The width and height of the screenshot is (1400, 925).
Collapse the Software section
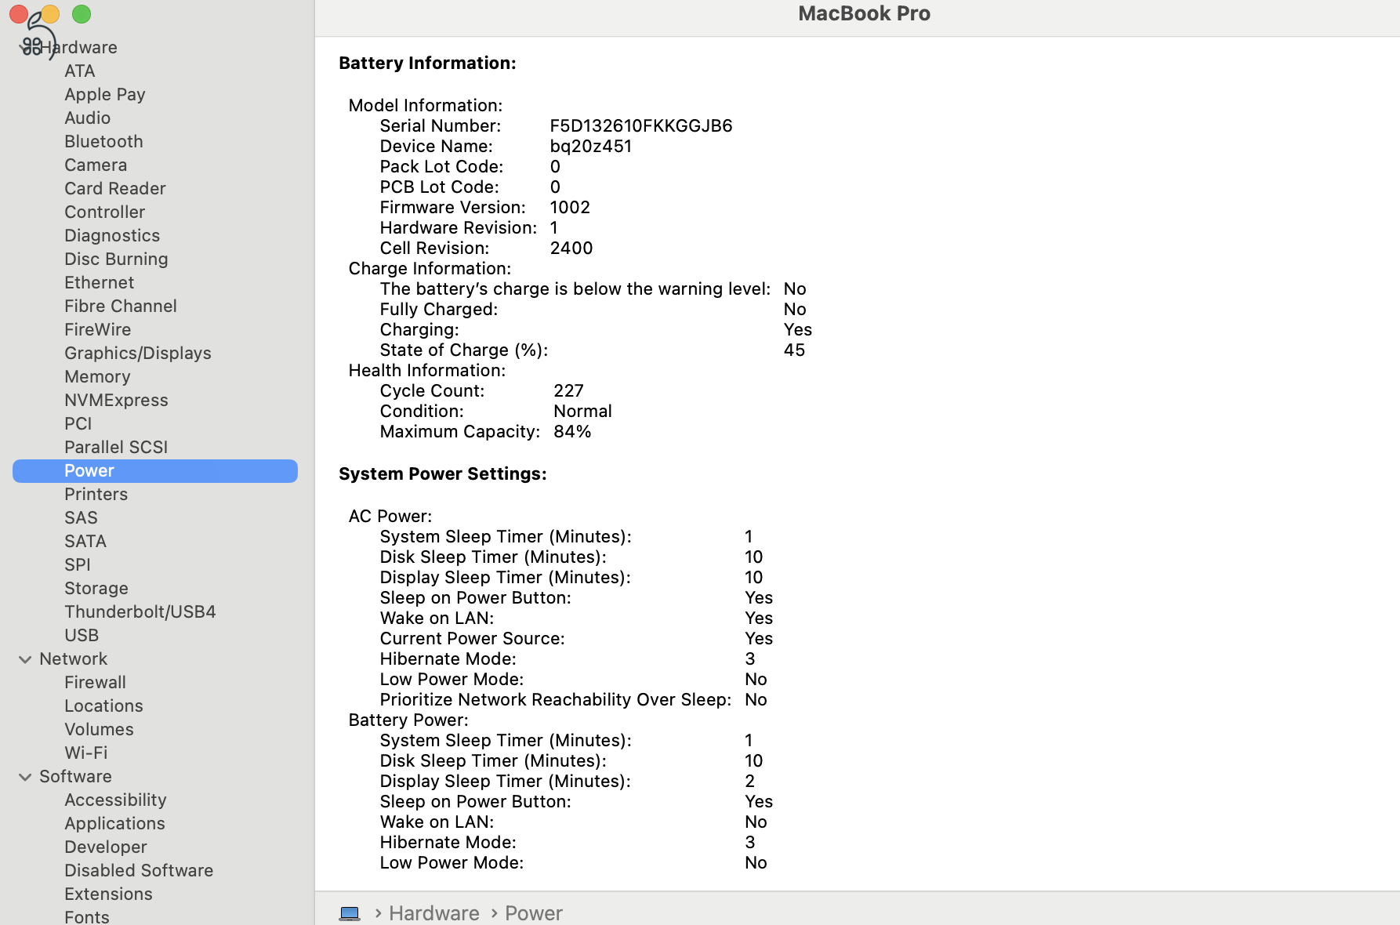[25, 777]
